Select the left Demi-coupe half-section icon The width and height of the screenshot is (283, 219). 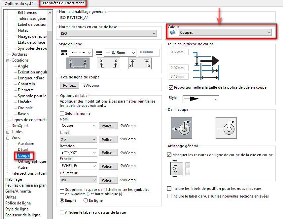tap(181, 127)
